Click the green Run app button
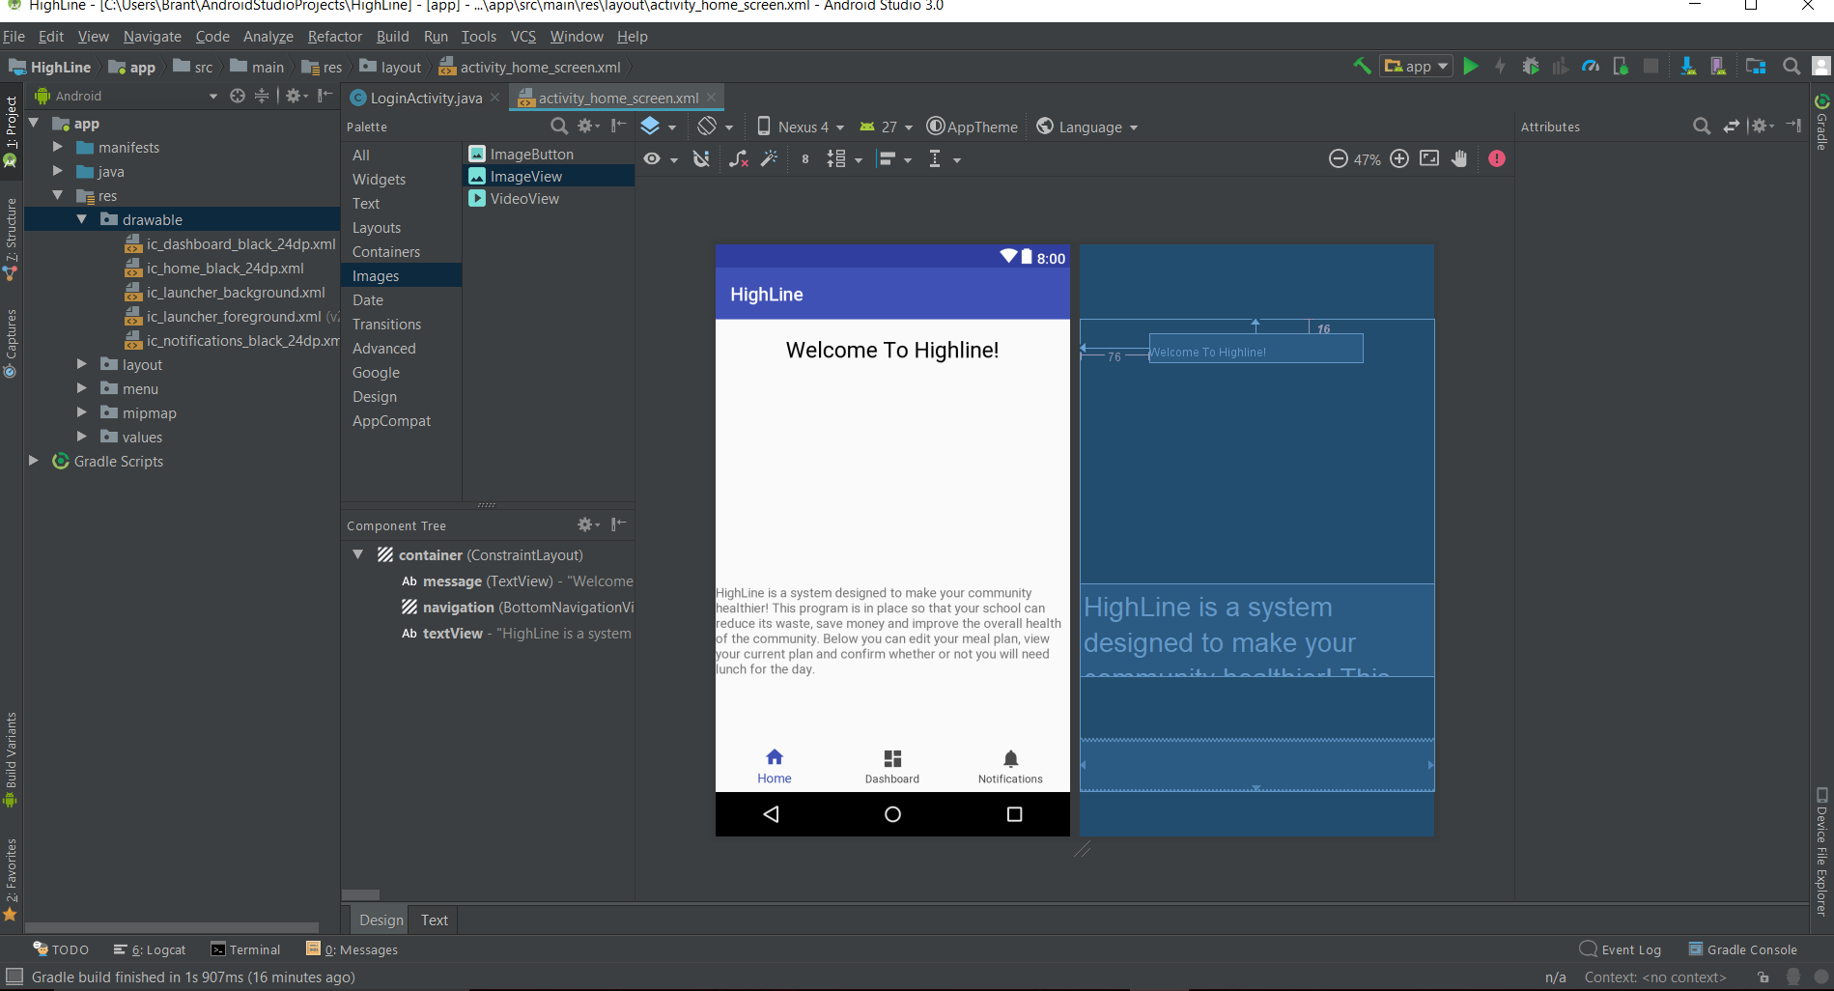1834x991 pixels. coord(1470,67)
